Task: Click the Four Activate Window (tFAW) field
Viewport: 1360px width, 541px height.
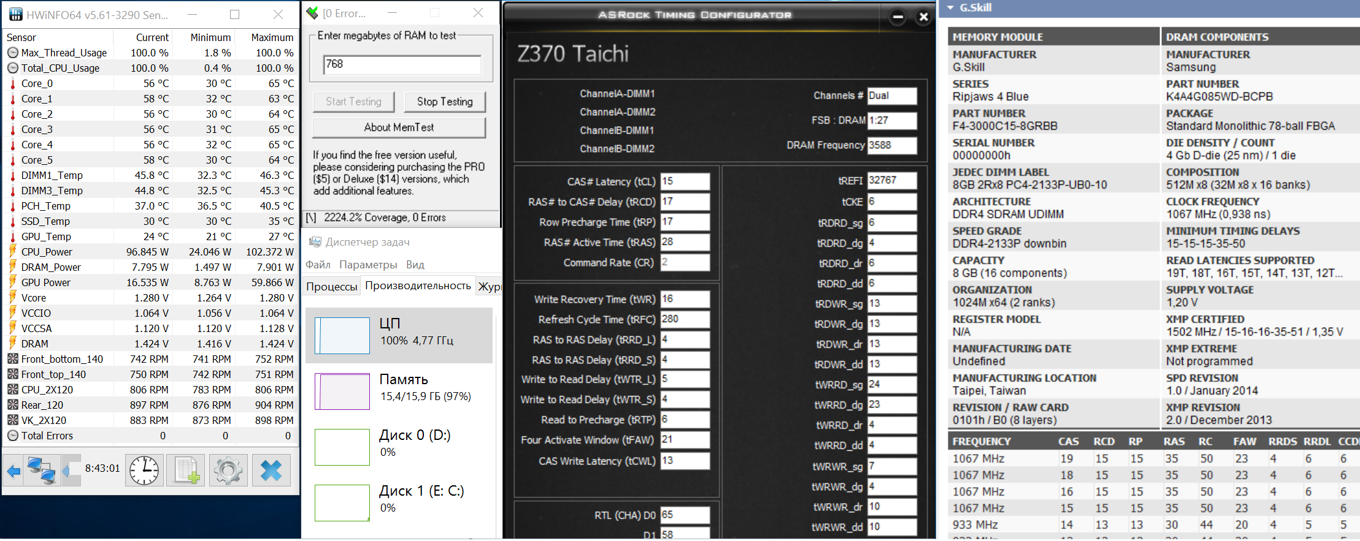Action: pyautogui.click(x=685, y=440)
